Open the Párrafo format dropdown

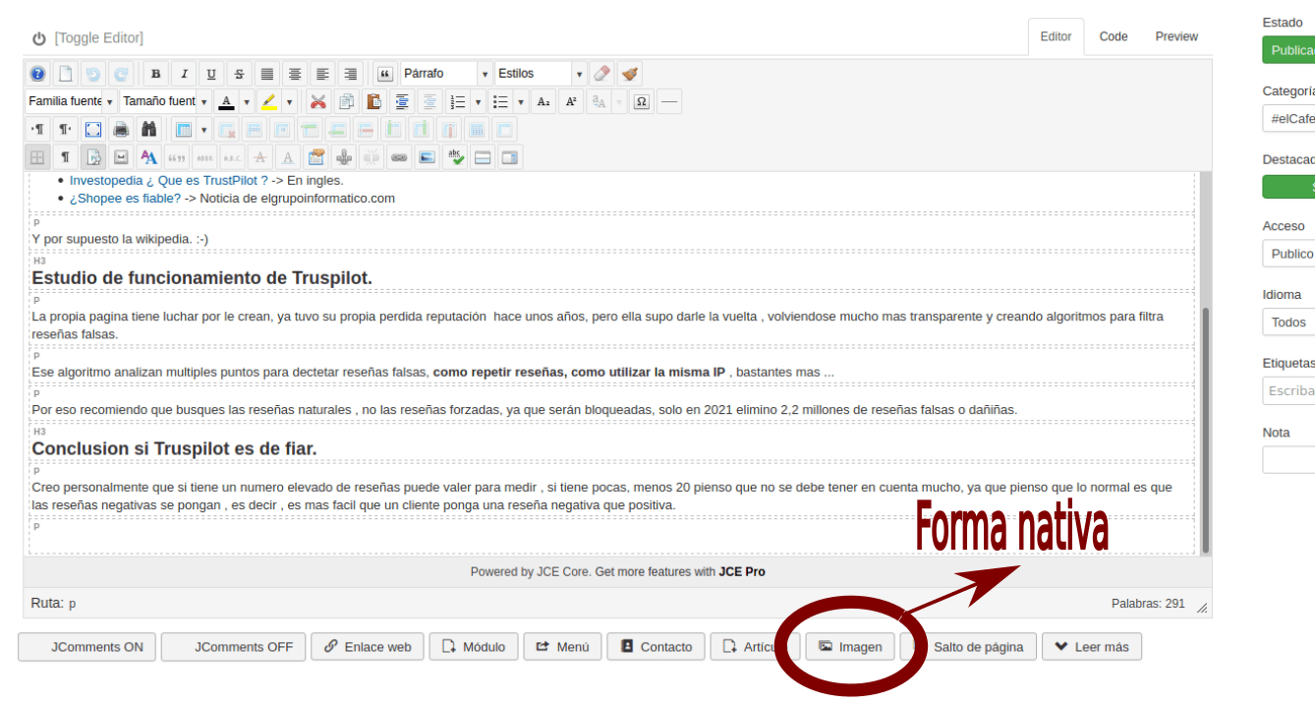point(446,74)
